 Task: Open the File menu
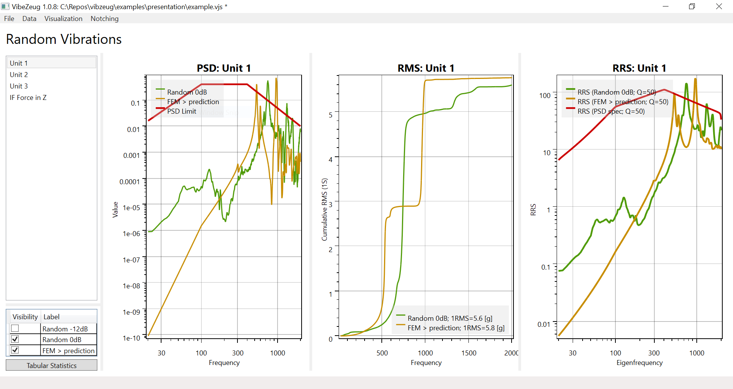pos(9,19)
